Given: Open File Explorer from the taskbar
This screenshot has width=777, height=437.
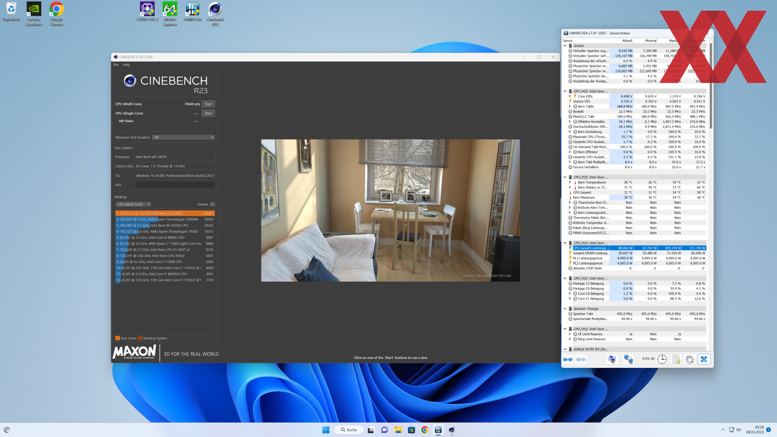Looking at the screenshot, I should coord(398,430).
